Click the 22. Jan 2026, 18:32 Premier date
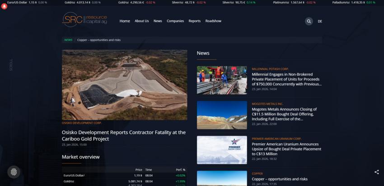Image resolution: width=384 pixels, height=186 pixels. pos(264,159)
